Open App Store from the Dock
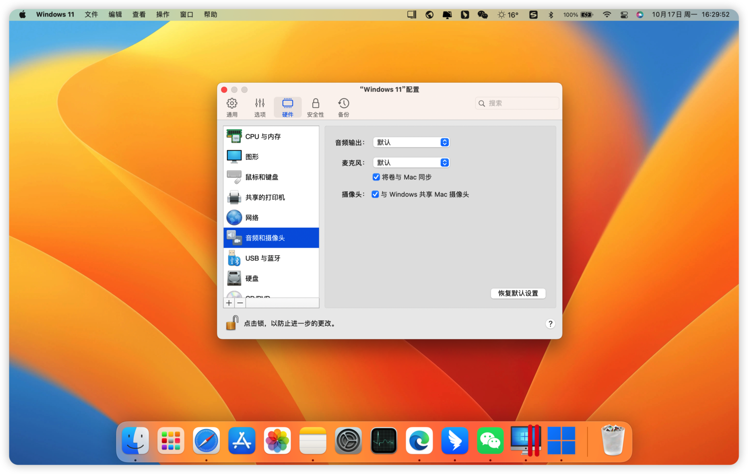 242,441
